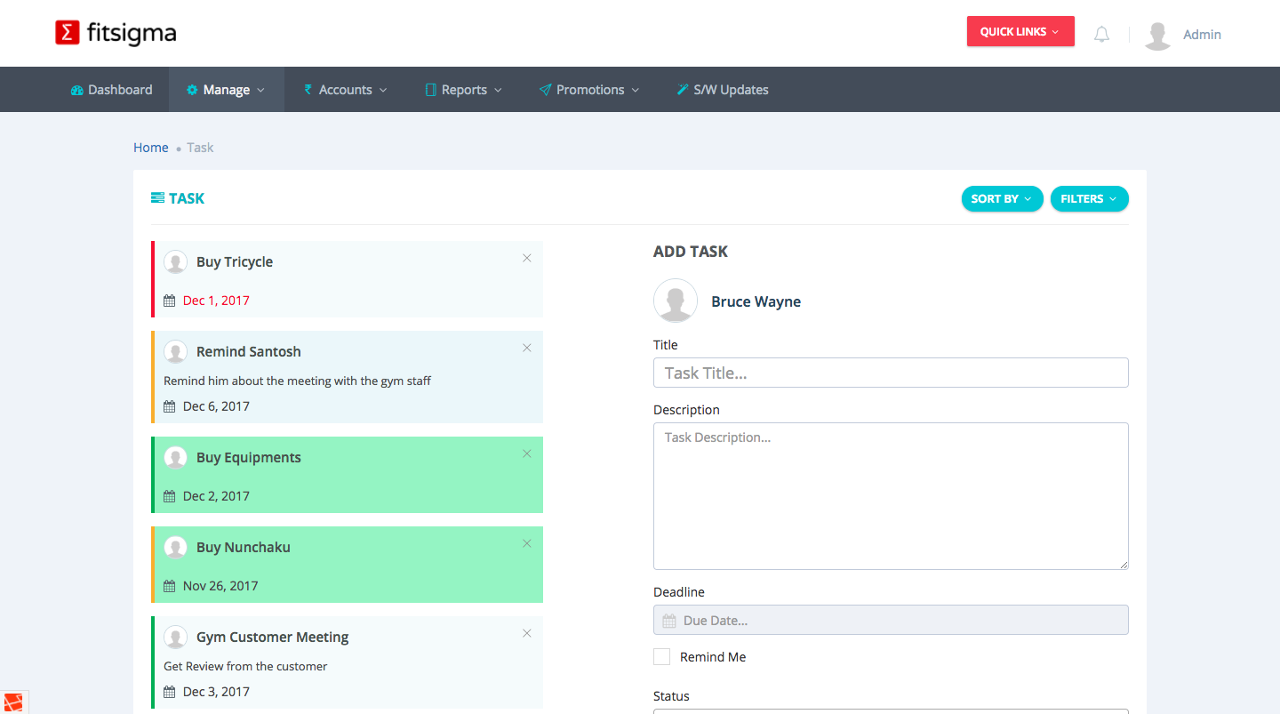Remove the Gym Customer Meeting task
This screenshot has height=714, width=1280.
click(x=527, y=633)
